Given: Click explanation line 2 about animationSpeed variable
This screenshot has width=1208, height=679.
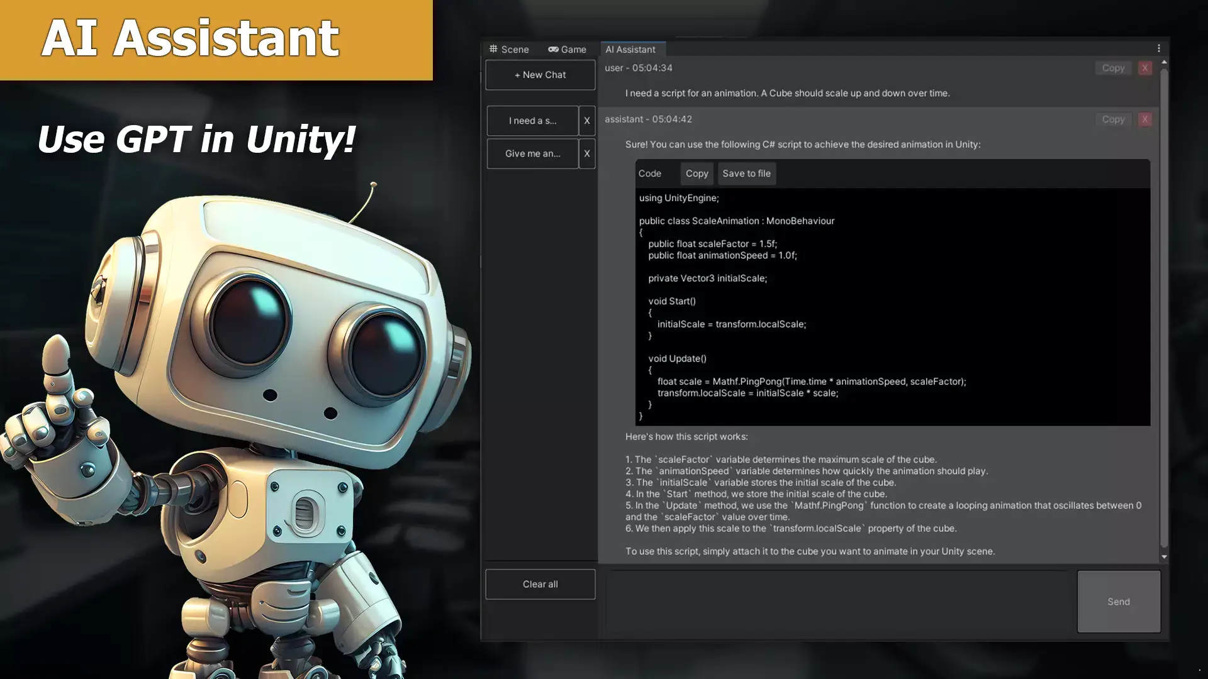Looking at the screenshot, I should coord(807,471).
